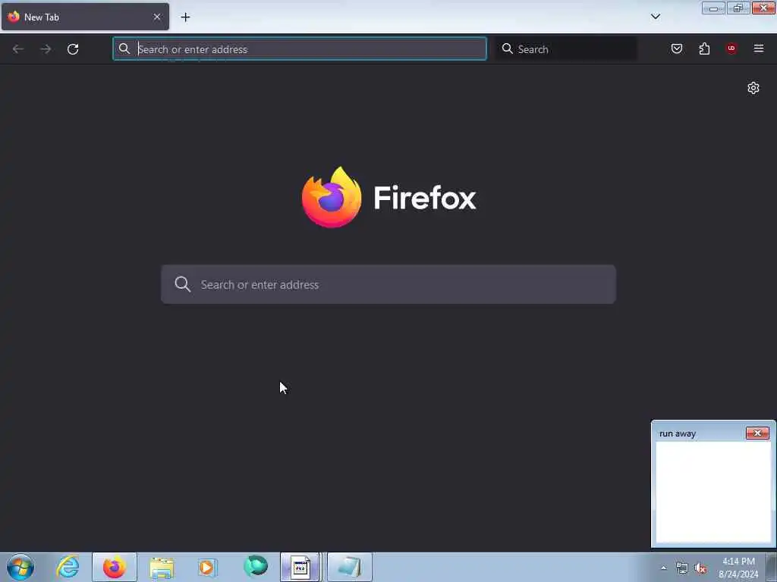This screenshot has height=582, width=777.
Task: Open the clock showing 4:14 PM
Action: click(x=738, y=568)
